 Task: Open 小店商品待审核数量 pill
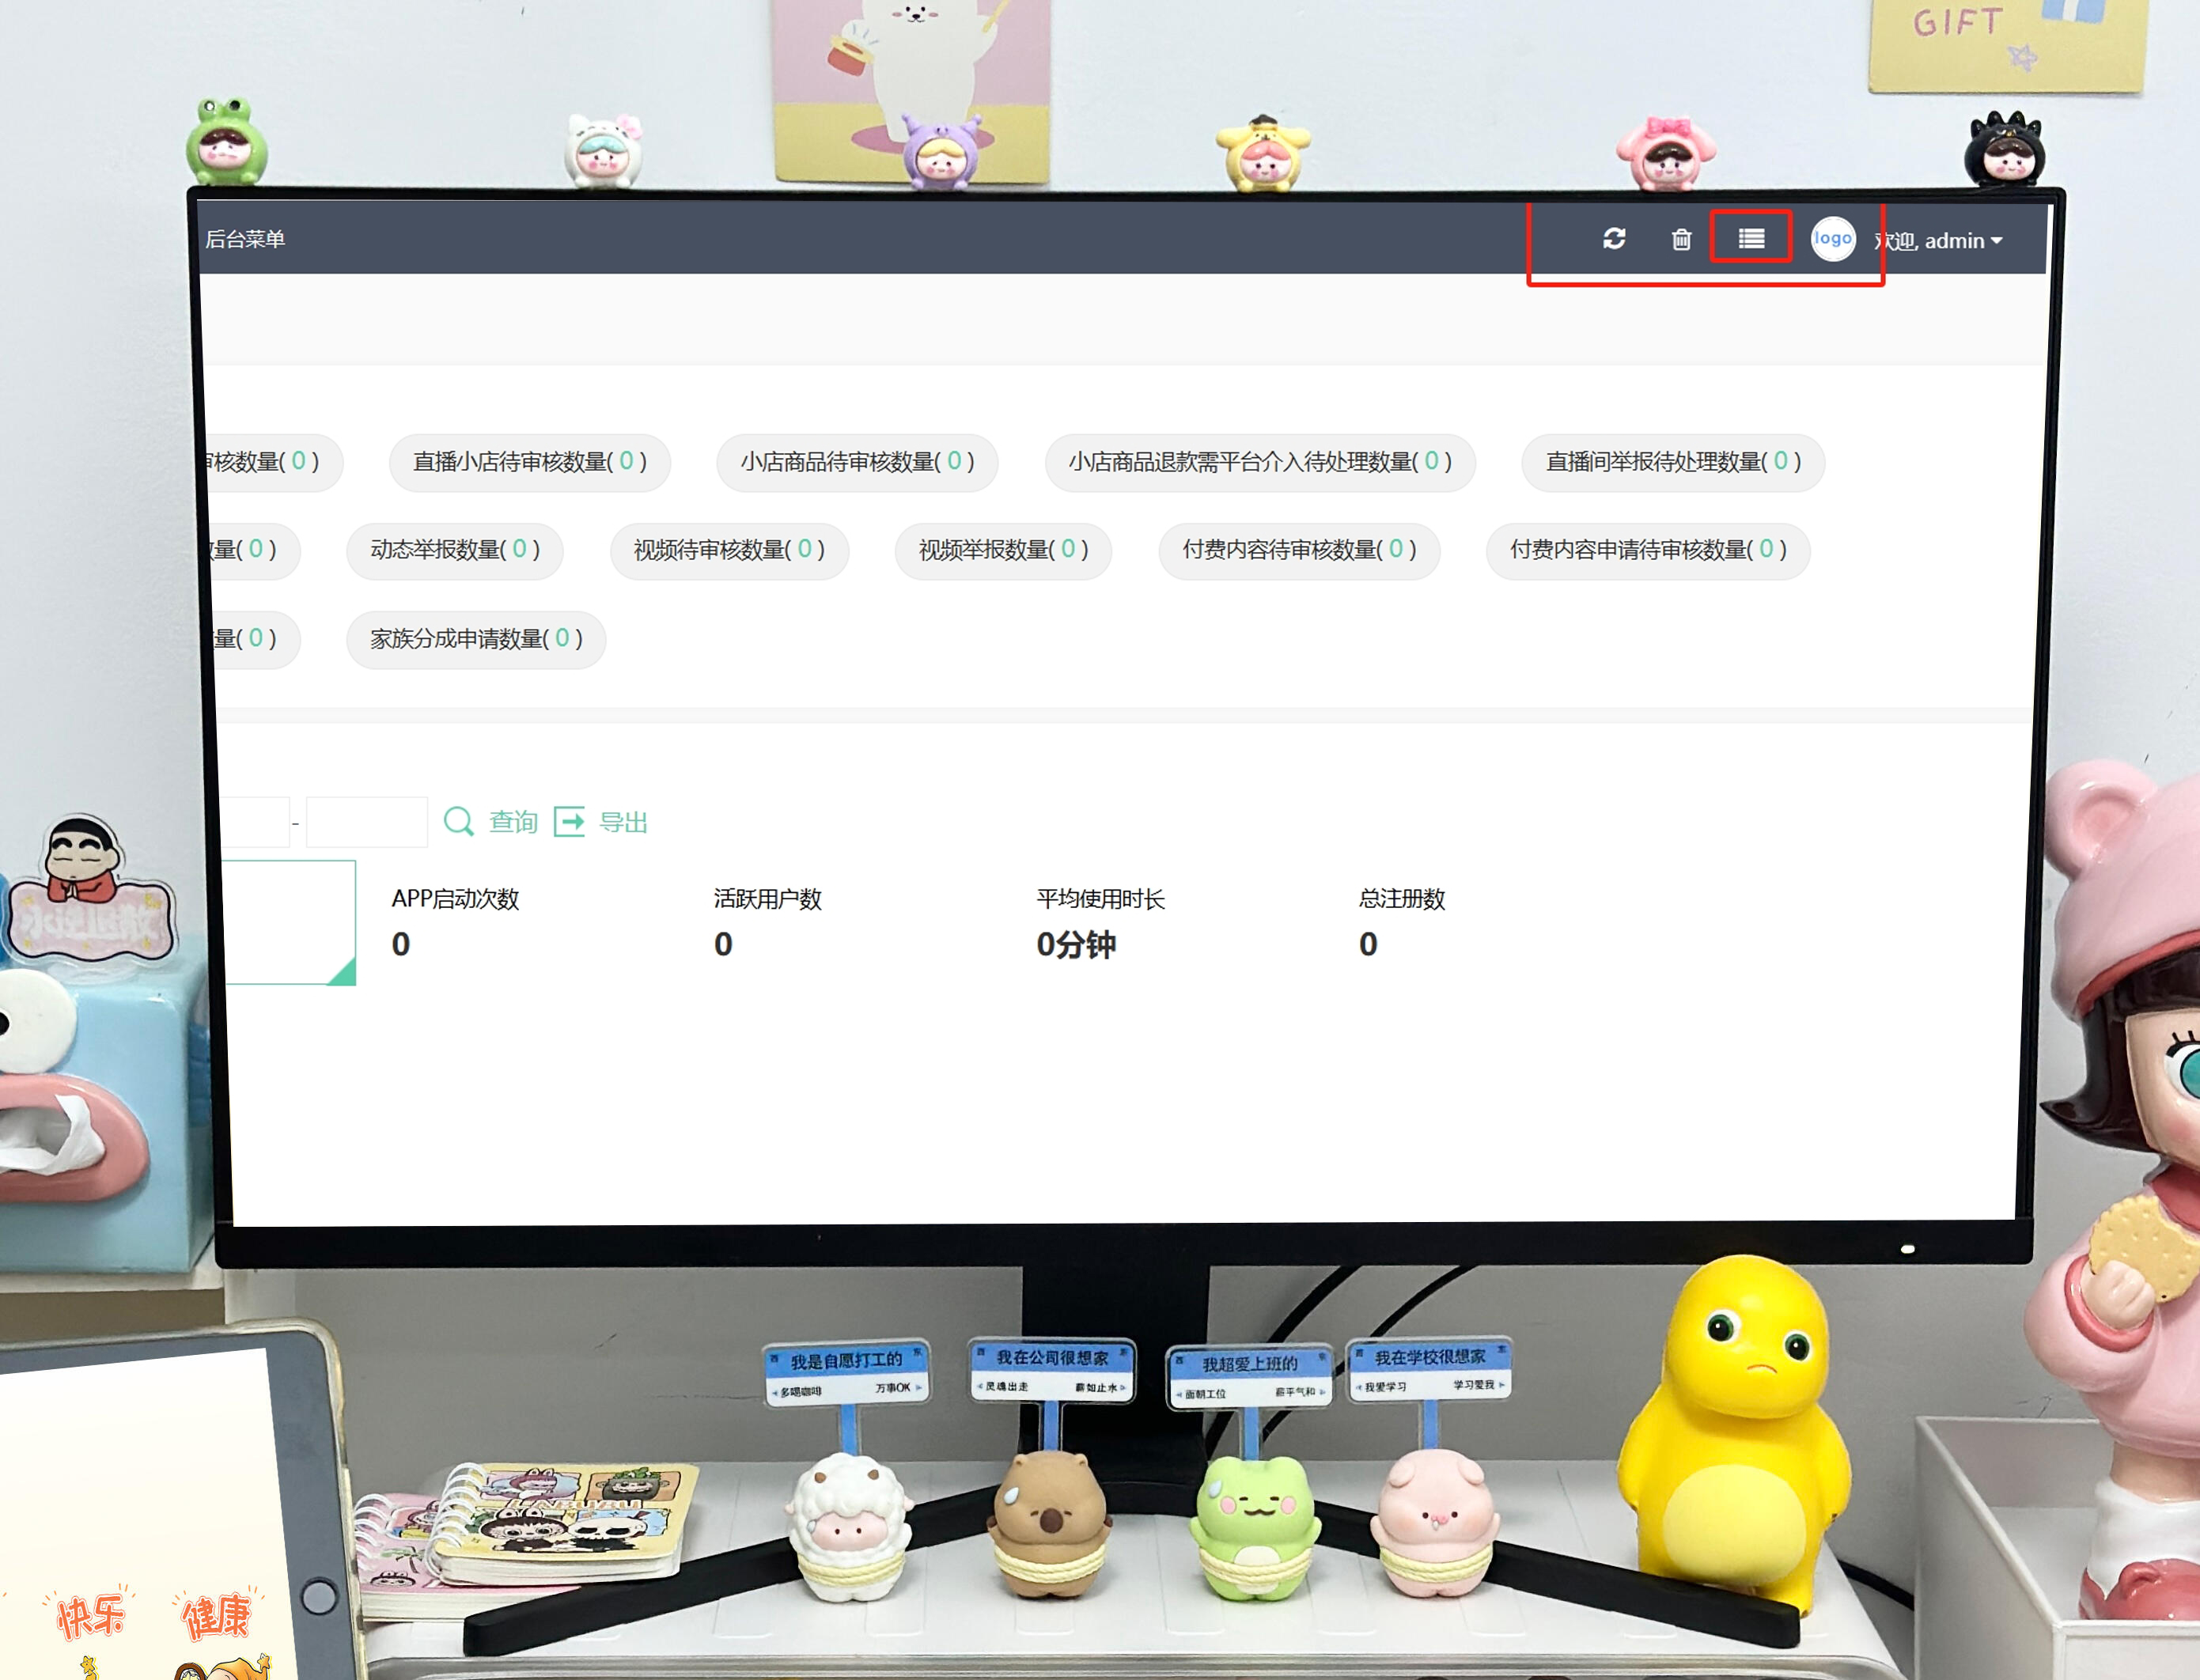pos(857,462)
